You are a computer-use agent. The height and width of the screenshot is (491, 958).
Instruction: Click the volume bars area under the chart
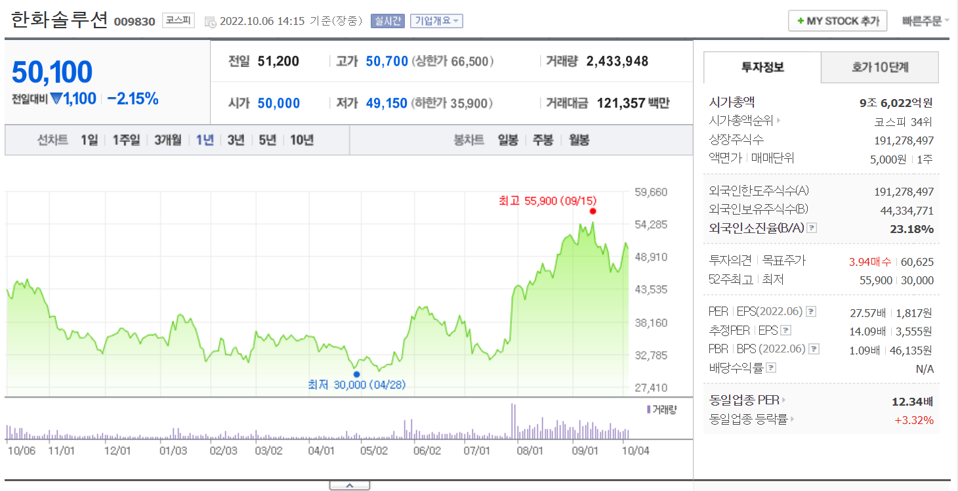[317, 420]
